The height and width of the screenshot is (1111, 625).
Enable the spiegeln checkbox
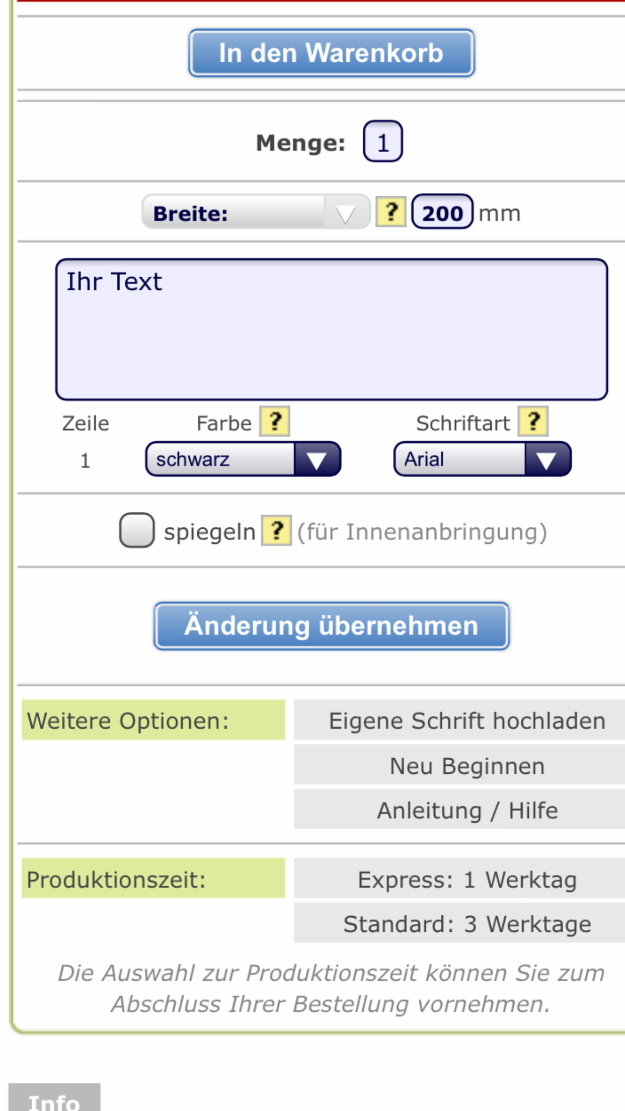tap(137, 530)
